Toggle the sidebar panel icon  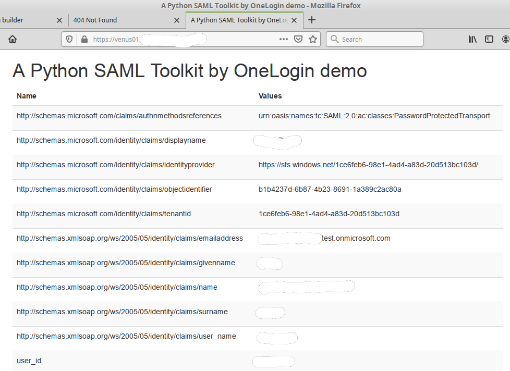(489, 39)
